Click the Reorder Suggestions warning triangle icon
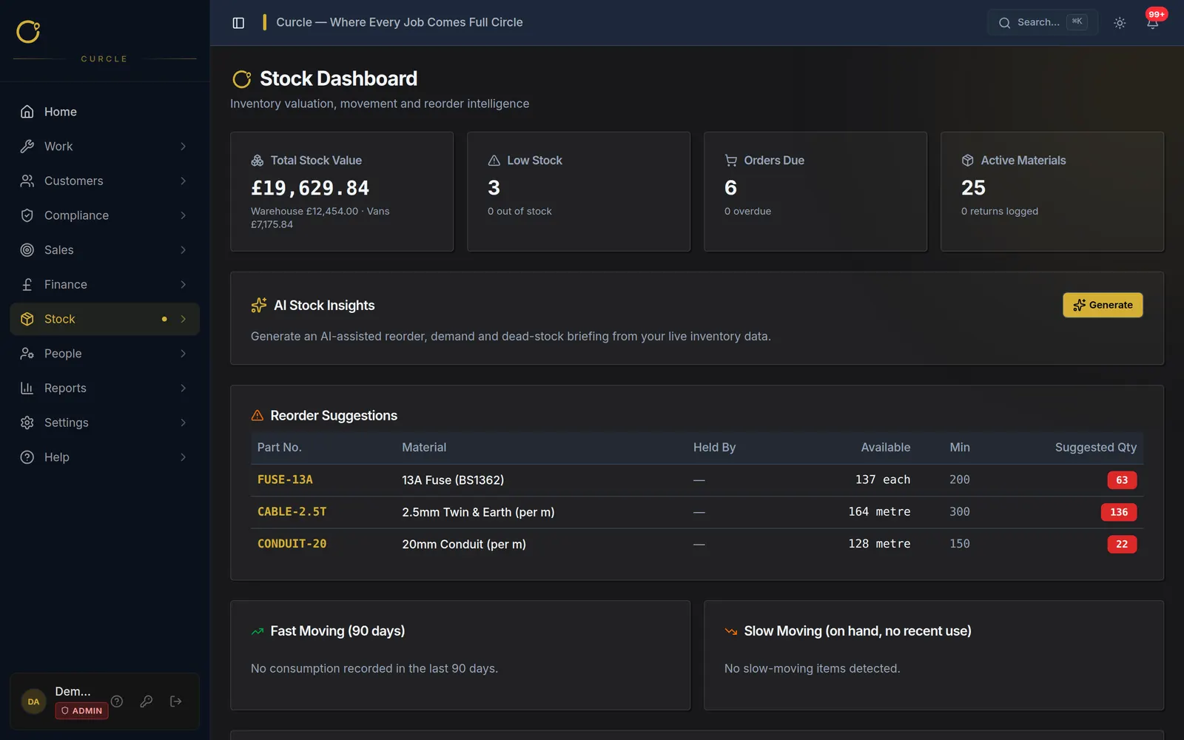Screen dimensions: 1184x740 258,416
